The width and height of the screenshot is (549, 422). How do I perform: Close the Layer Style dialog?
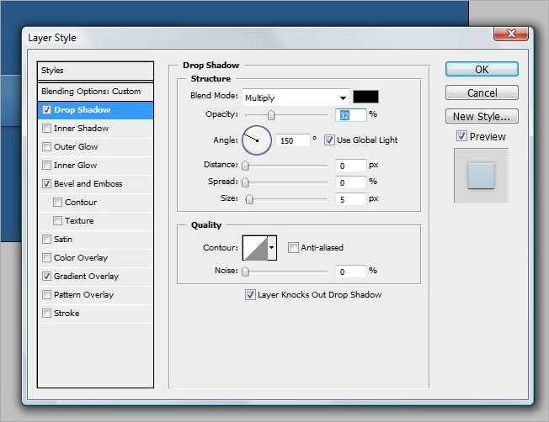pos(511,34)
